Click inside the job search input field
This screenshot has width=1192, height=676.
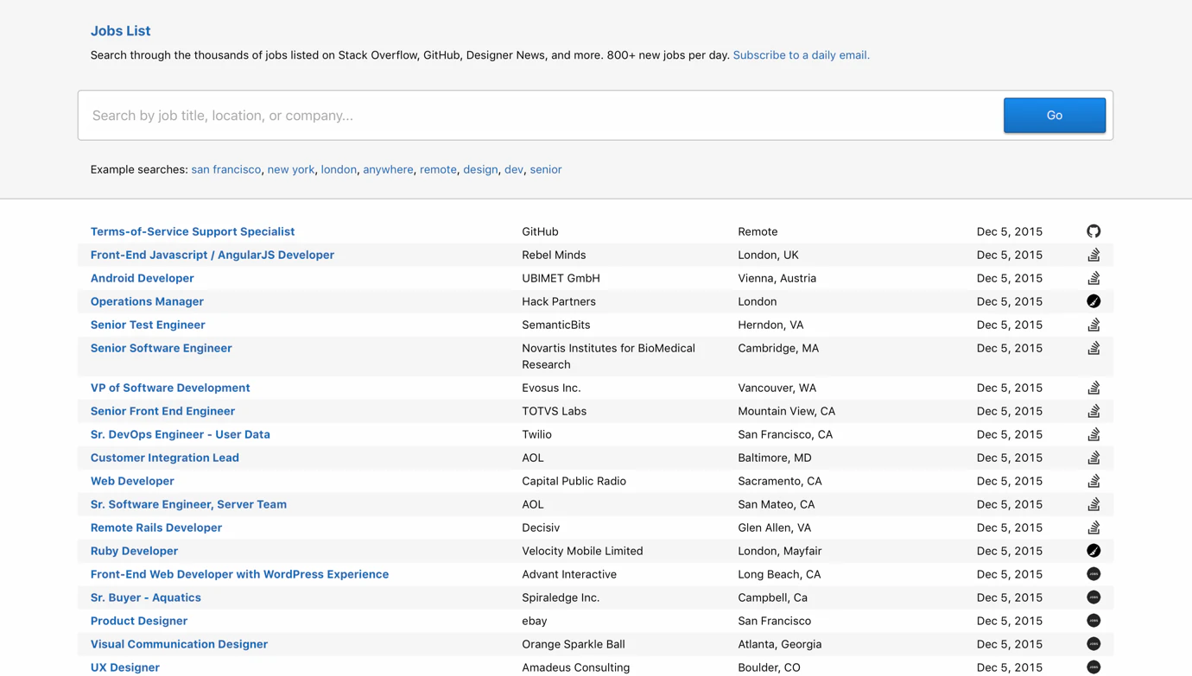(x=518, y=115)
